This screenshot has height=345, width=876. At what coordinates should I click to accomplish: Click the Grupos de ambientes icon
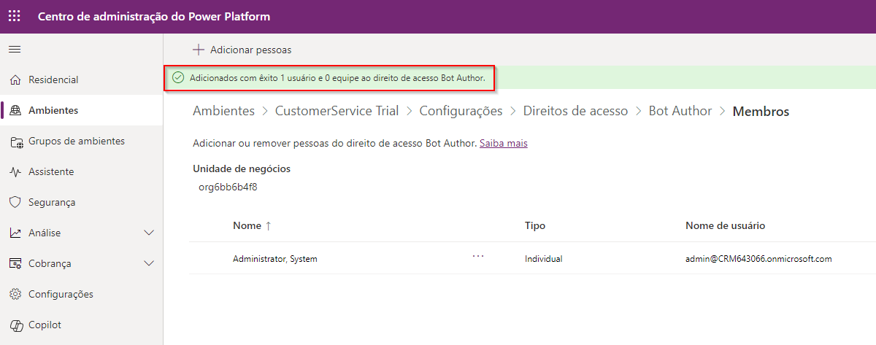(x=15, y=142)
